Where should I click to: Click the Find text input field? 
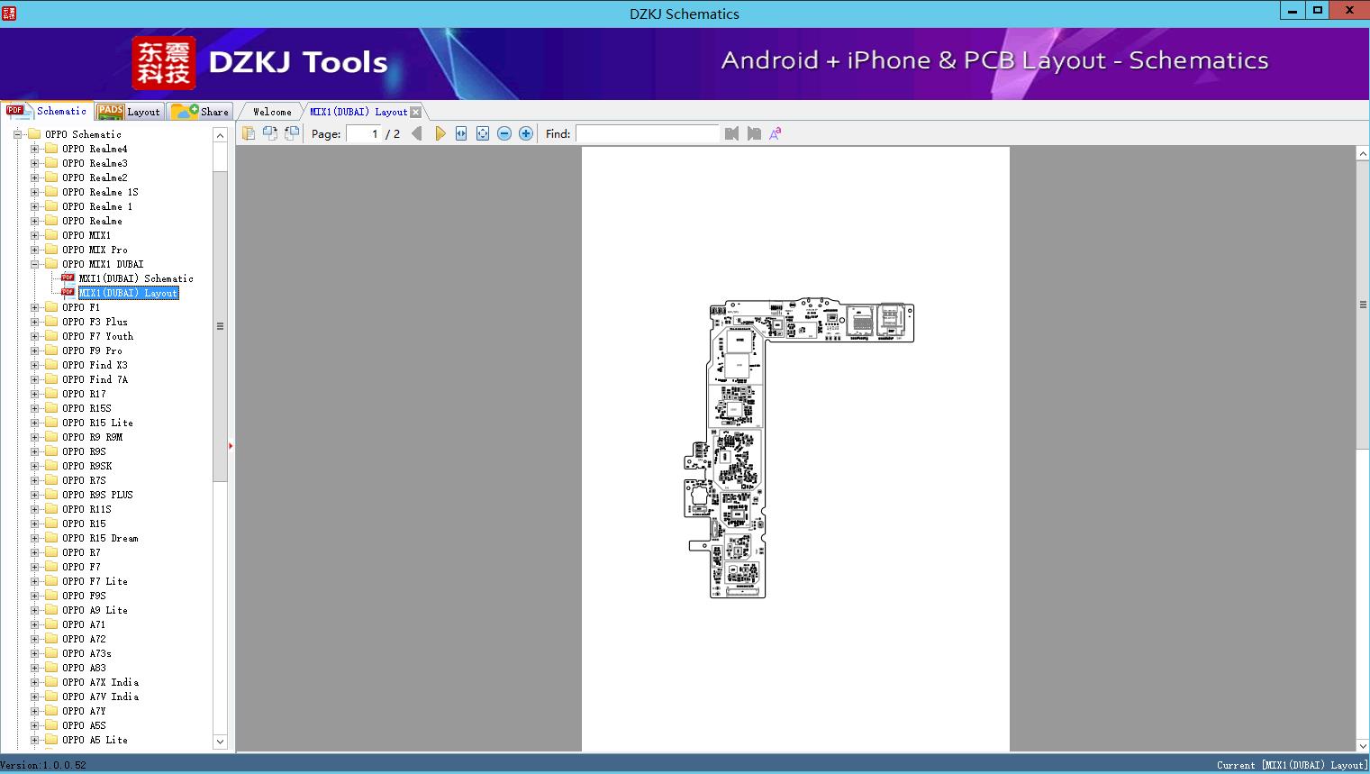point(647,133)
